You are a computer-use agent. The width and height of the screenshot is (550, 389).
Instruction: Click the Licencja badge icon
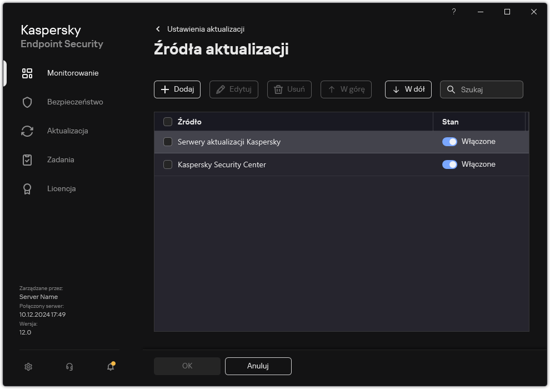[27, 189]
